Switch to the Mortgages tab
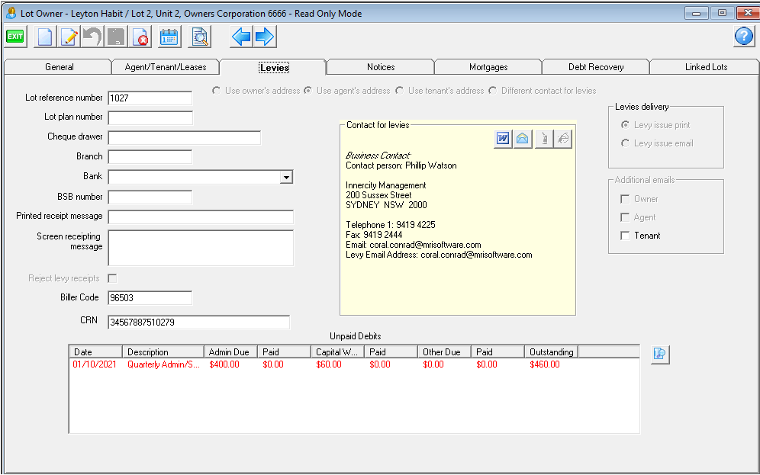This screenshot has height=475, width=760. click(x=488, y=67)
